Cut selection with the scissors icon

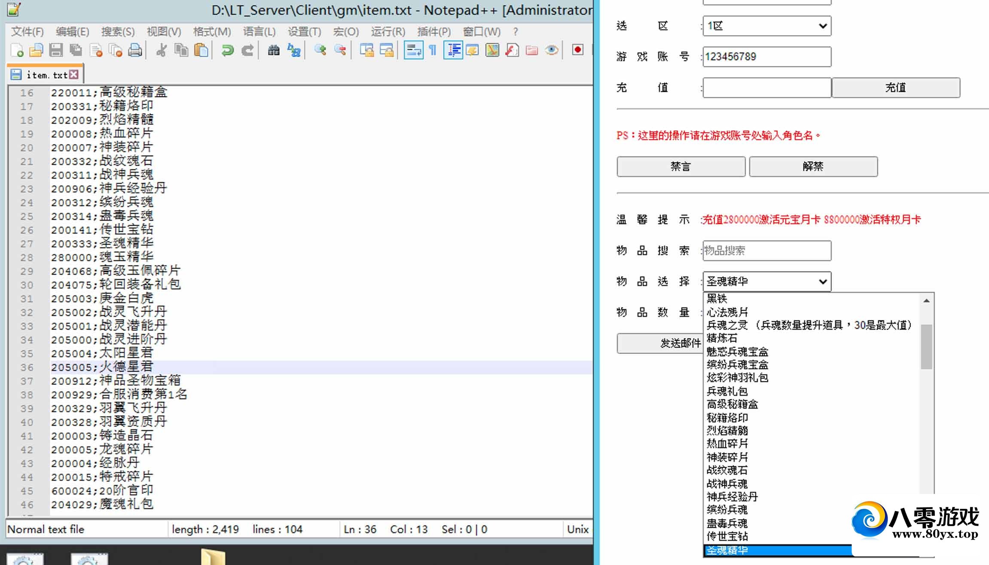162,50
